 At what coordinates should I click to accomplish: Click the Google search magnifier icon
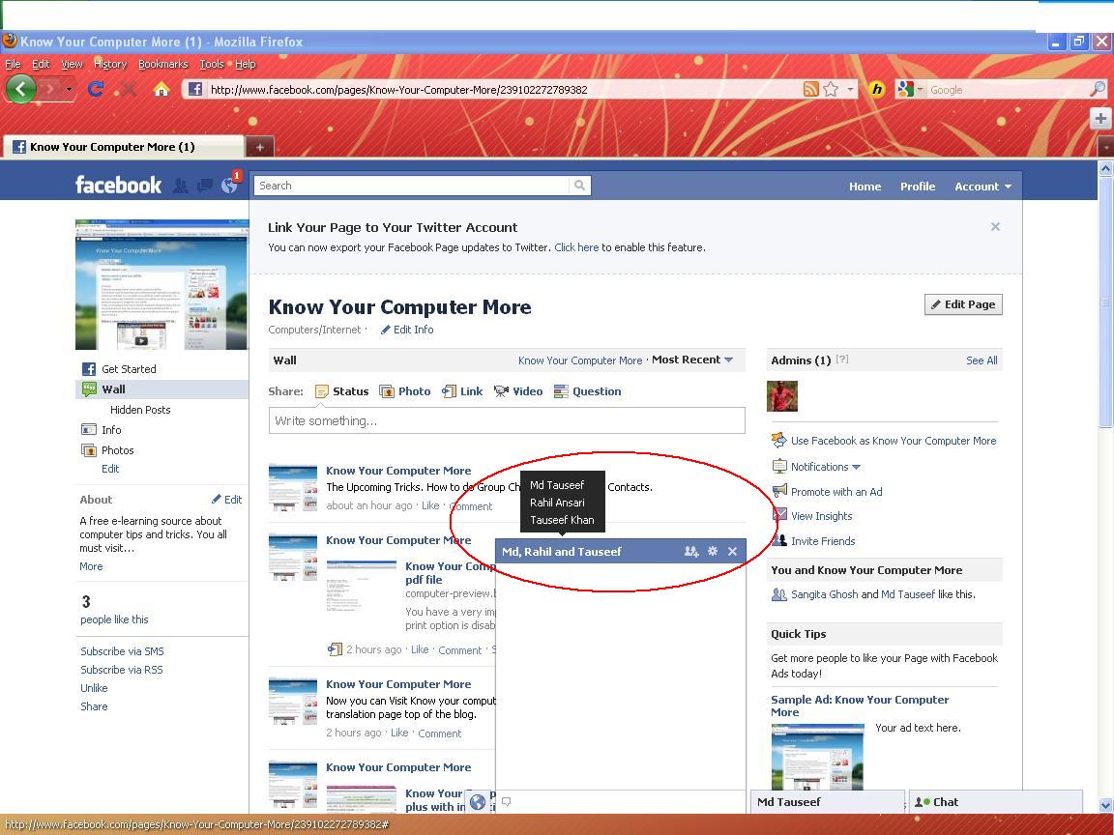click(1097, 89)
